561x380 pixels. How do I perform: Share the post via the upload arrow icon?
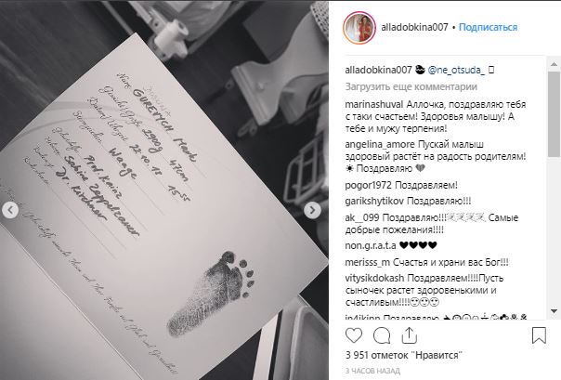tap(410, 335)
